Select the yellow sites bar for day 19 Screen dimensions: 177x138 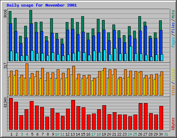pyautogui.click(x=103, y=83)
